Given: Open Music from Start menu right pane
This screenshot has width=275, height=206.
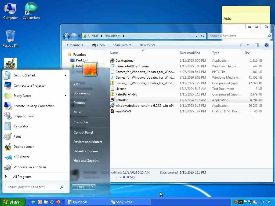Looking at the screenshot, I should pyautogui.click(x=78, y=112).
